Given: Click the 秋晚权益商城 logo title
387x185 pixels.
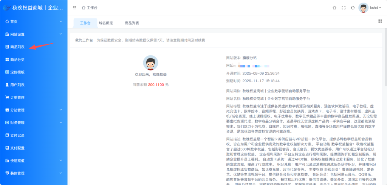Looking at the screenshot, I should tap(37, 8).
